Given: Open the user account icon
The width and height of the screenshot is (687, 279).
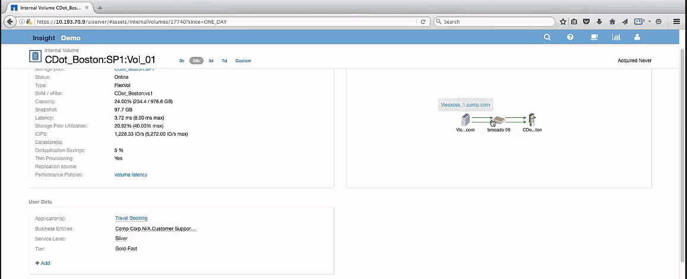Looking at the screenshot, I should click(x=638, y=37).
